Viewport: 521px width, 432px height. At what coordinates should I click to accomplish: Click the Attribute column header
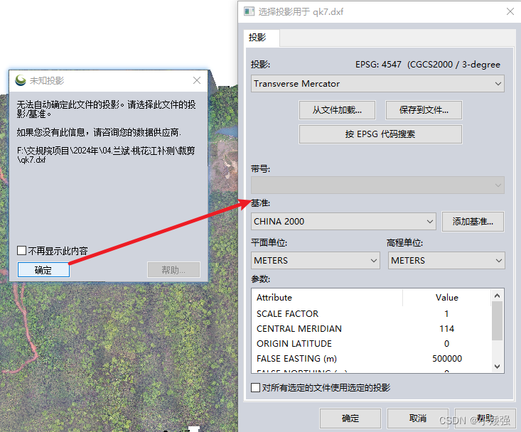pos(327,297)
